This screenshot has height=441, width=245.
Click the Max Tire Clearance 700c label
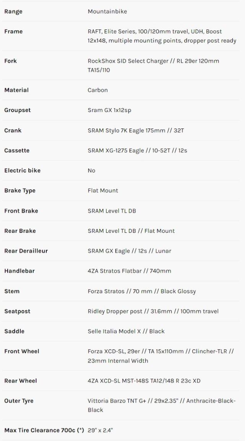tap(44, 430)
